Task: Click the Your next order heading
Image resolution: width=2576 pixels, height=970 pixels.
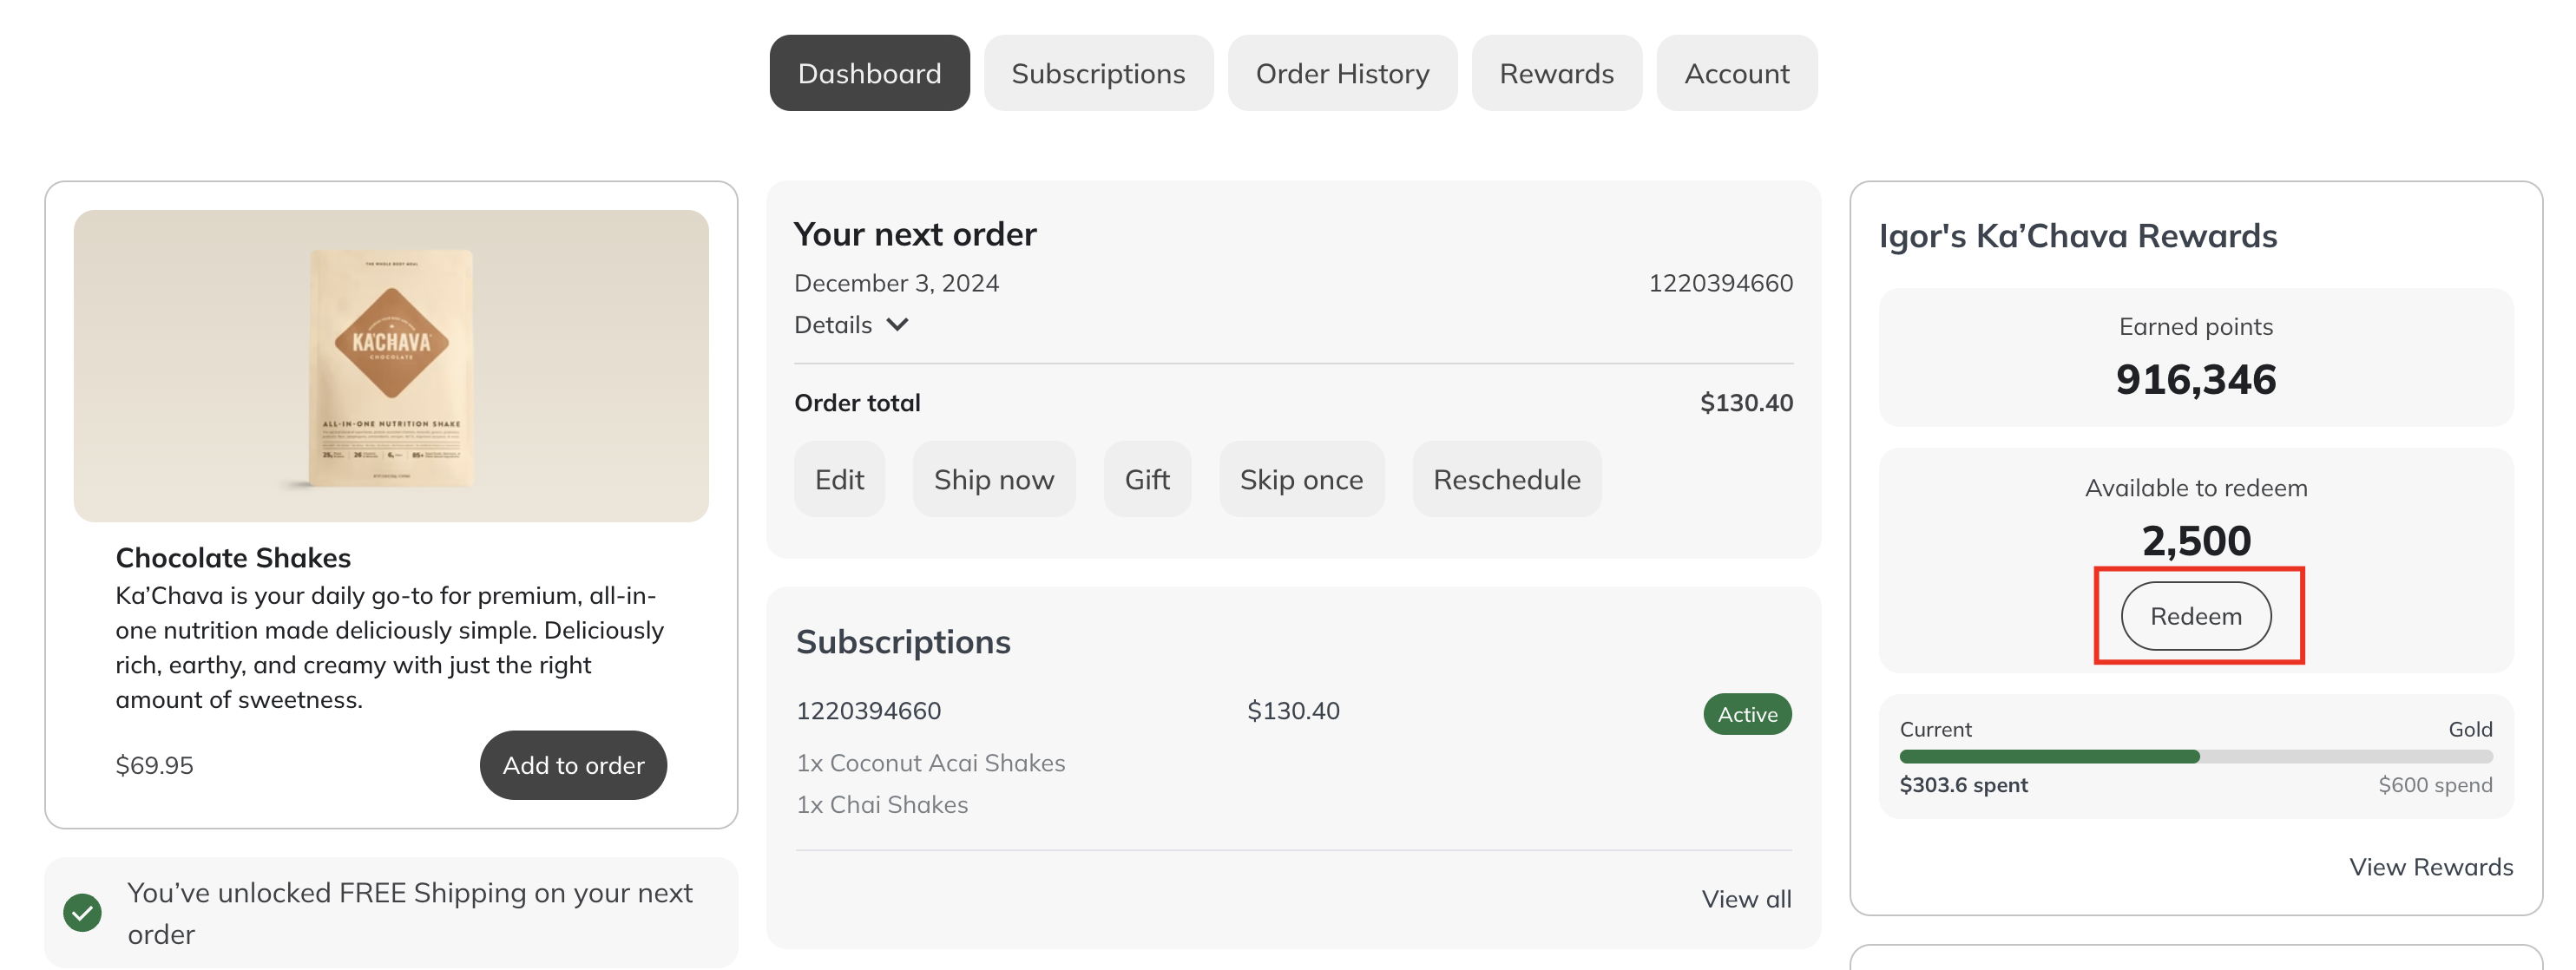Action: 915,234
